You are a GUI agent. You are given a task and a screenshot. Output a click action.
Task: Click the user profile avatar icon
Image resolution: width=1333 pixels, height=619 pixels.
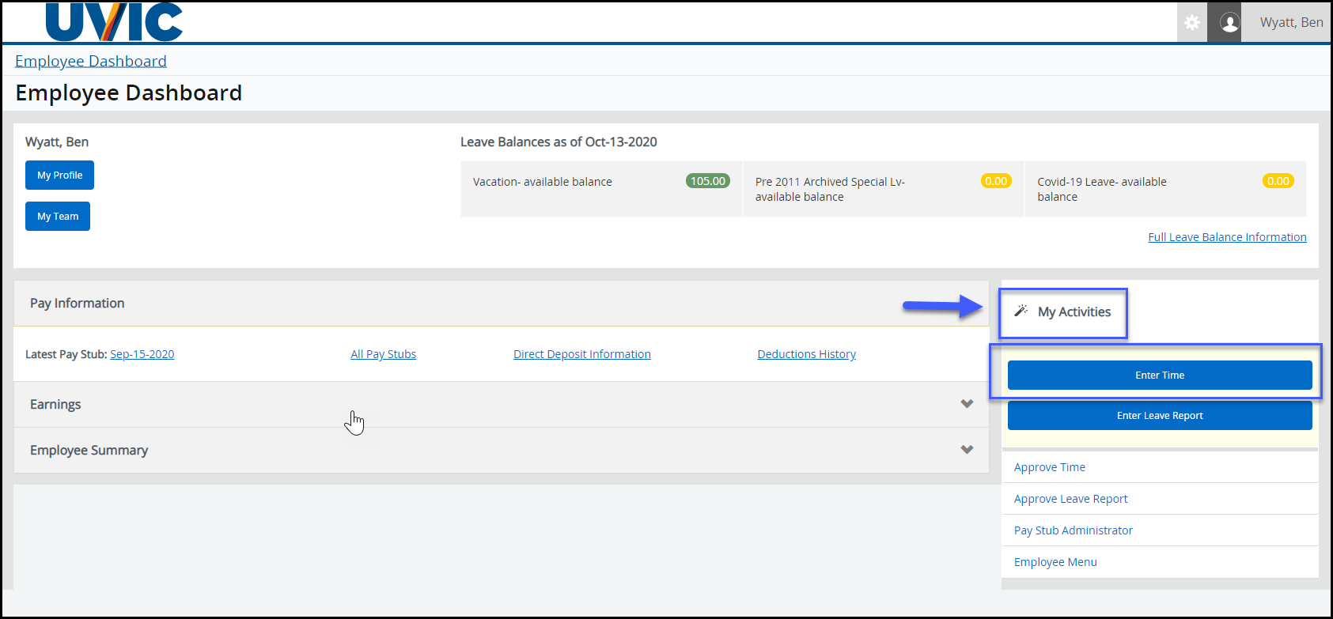pos(1229,23)
